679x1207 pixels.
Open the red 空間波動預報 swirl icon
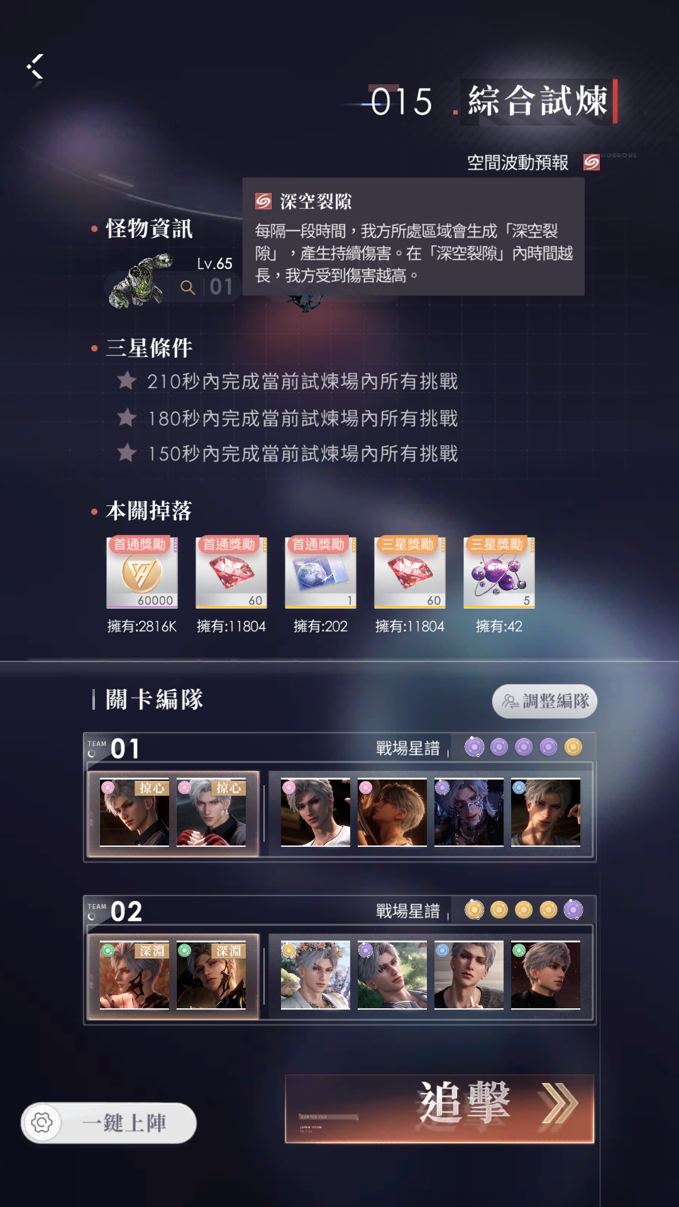tap(591, 162)
